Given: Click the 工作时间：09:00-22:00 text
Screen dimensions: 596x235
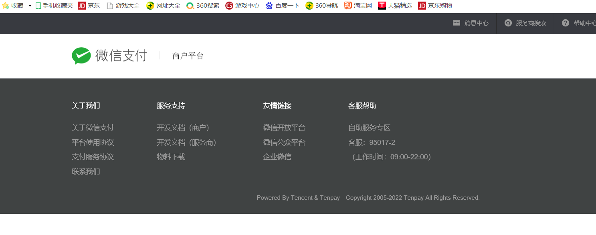Looking at the screenshot, I should click(392, 157).
